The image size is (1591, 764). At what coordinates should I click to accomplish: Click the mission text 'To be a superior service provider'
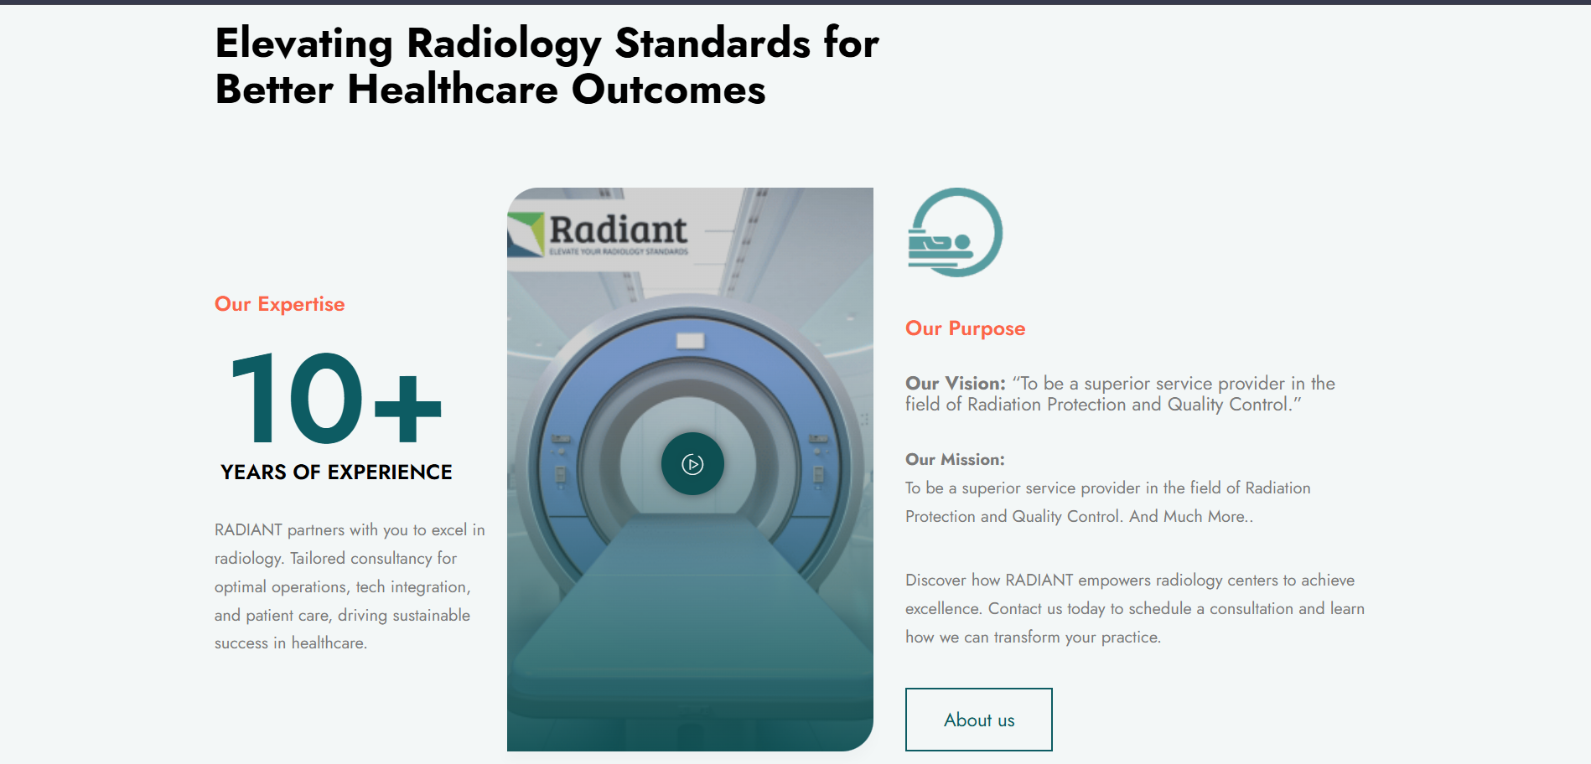coord(1108,502)
